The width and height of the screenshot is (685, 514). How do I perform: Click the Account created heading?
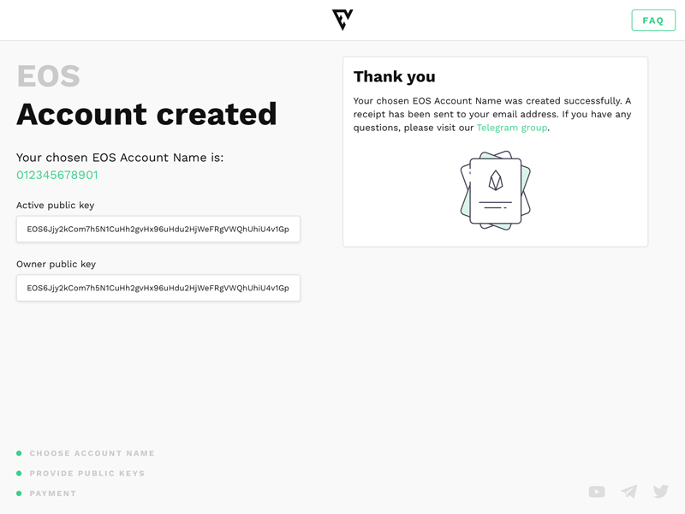coord(147,113)
